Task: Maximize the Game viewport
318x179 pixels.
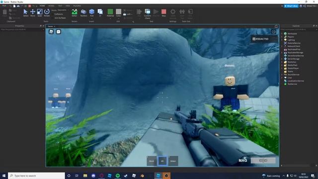Action: click(276, 26)
